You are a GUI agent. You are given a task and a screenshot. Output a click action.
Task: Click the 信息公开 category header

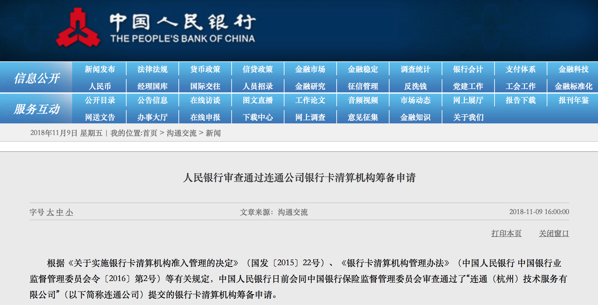pyautogui.click(x=36, y=78)
